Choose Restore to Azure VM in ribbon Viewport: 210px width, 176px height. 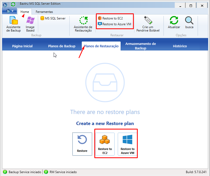coord(115,24)
